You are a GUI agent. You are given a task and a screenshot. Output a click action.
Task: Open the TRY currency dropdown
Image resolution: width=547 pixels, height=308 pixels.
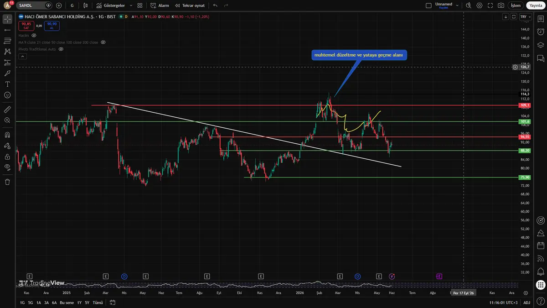(x=525, y=17)
